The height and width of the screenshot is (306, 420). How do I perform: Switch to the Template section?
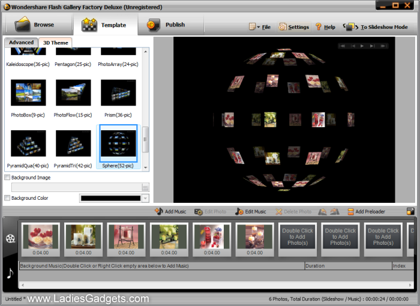105,25
